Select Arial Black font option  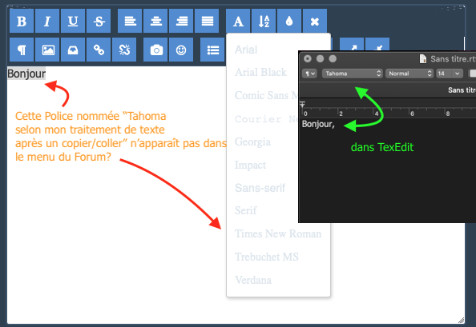[261, 72]
